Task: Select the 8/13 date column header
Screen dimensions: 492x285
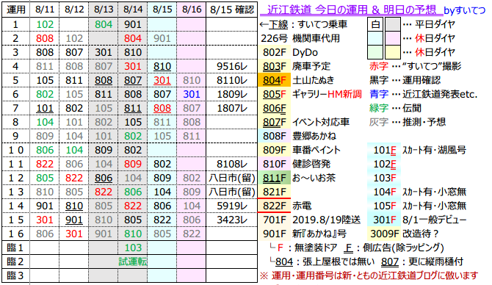Action: tap(104, 10)
